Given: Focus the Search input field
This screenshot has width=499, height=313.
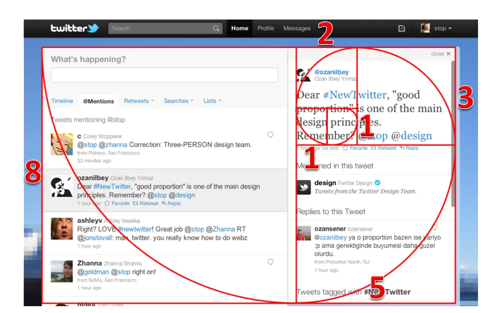Looking at the screenshot, I should coord(165,28).
